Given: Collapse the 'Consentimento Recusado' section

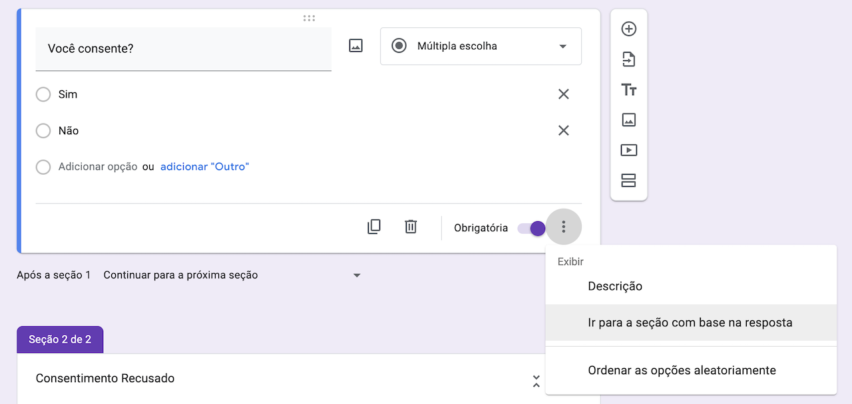Looking at the screenshot, I should [x=536, y=381].
